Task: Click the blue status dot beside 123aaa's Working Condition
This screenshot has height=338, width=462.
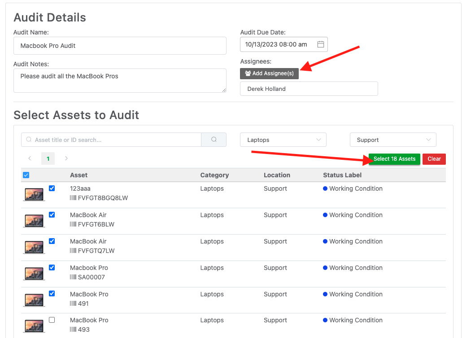Action: [324, 188]
